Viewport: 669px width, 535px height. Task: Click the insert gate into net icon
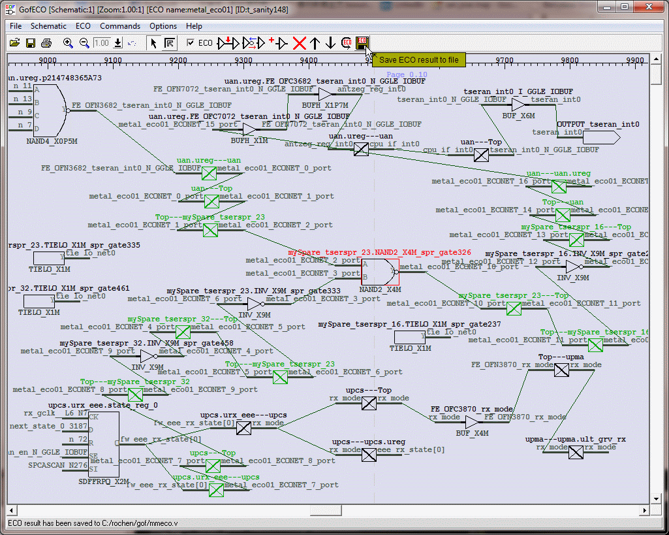pos(228,43)
